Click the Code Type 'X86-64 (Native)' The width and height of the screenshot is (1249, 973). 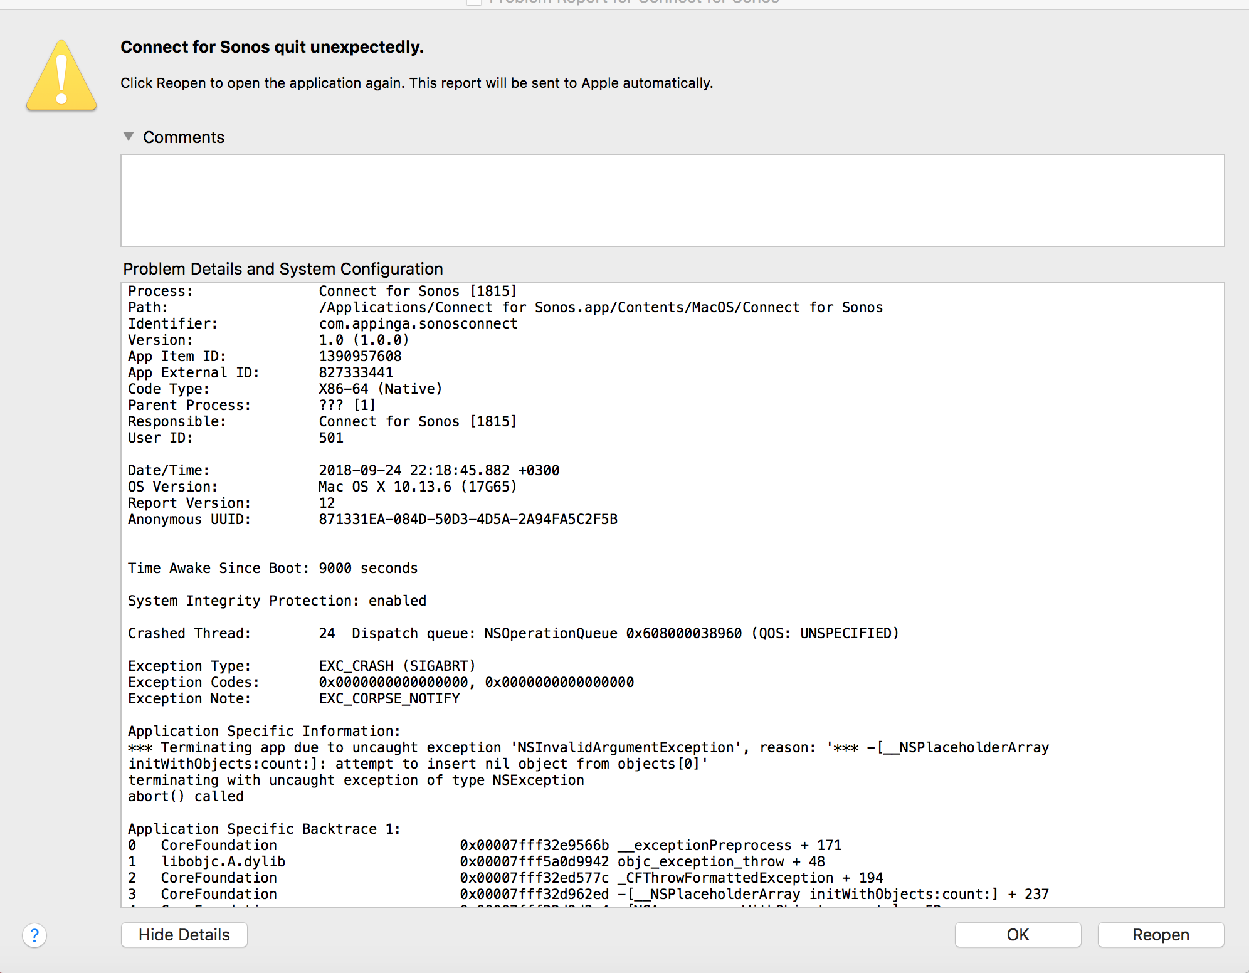pos(381,389)
